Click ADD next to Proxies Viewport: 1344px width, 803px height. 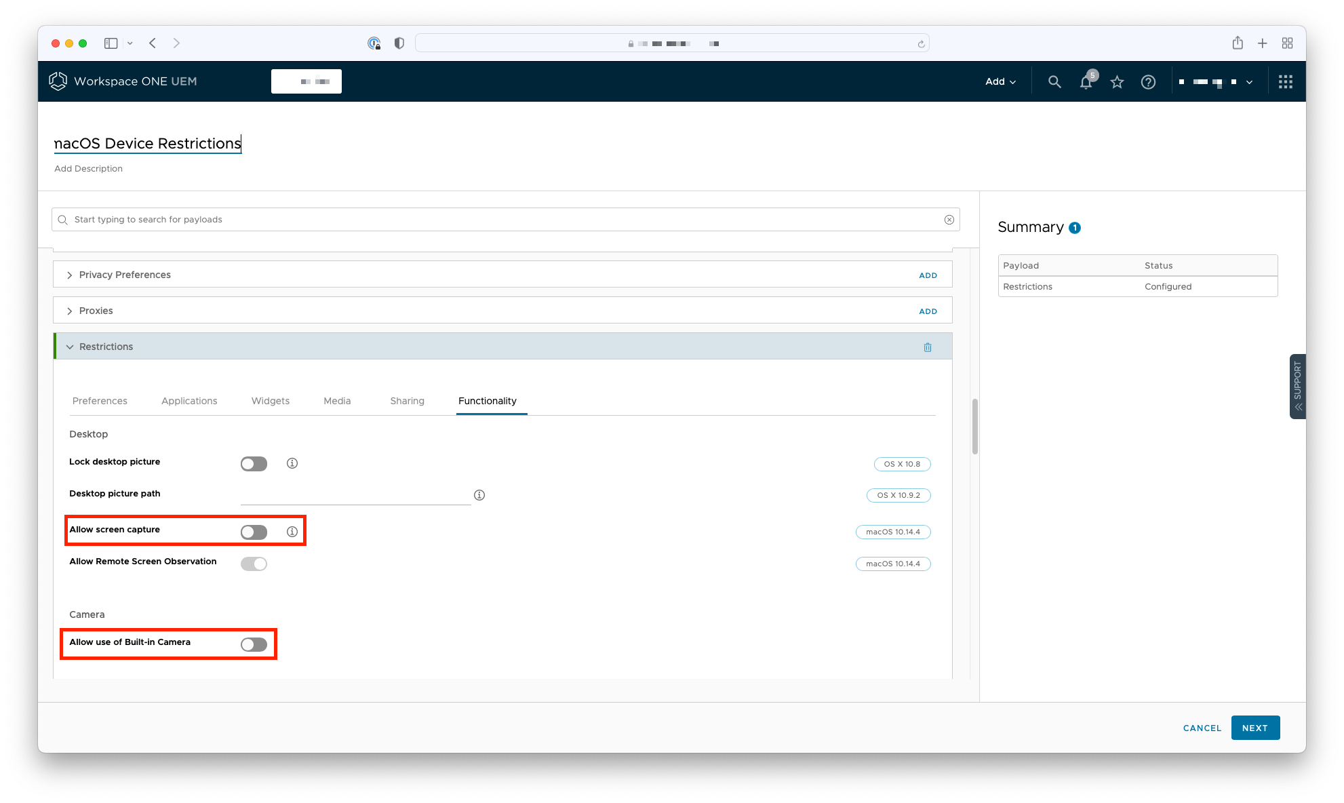pyautogui.click(x=928, y=311)
